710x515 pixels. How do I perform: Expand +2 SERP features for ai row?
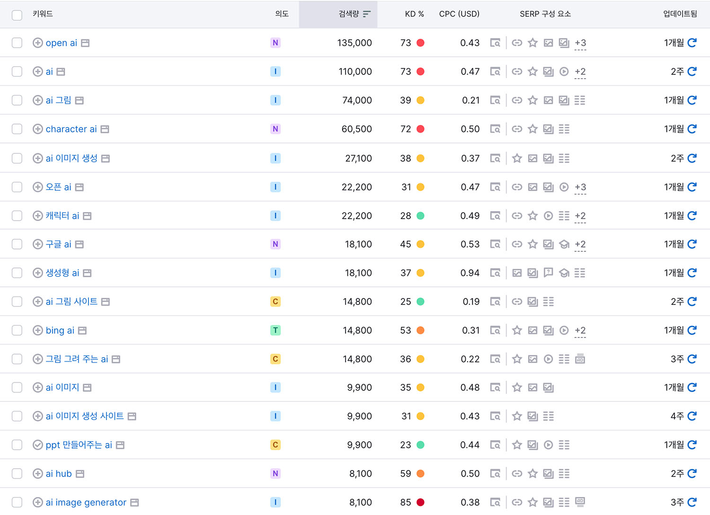[x=580, y=72]
